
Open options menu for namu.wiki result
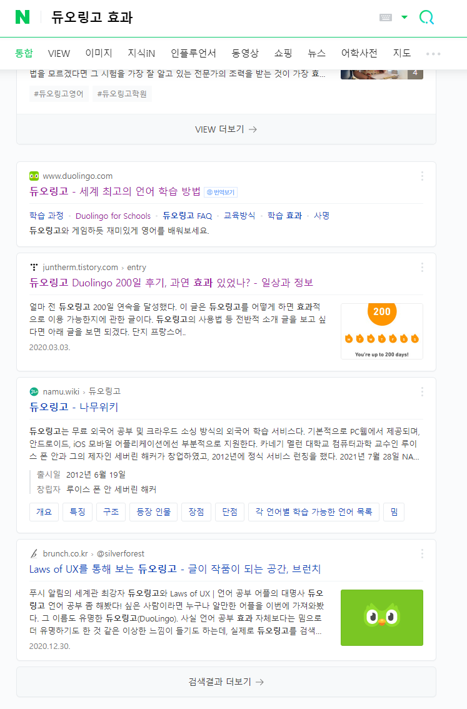click(x=422, y=391)
